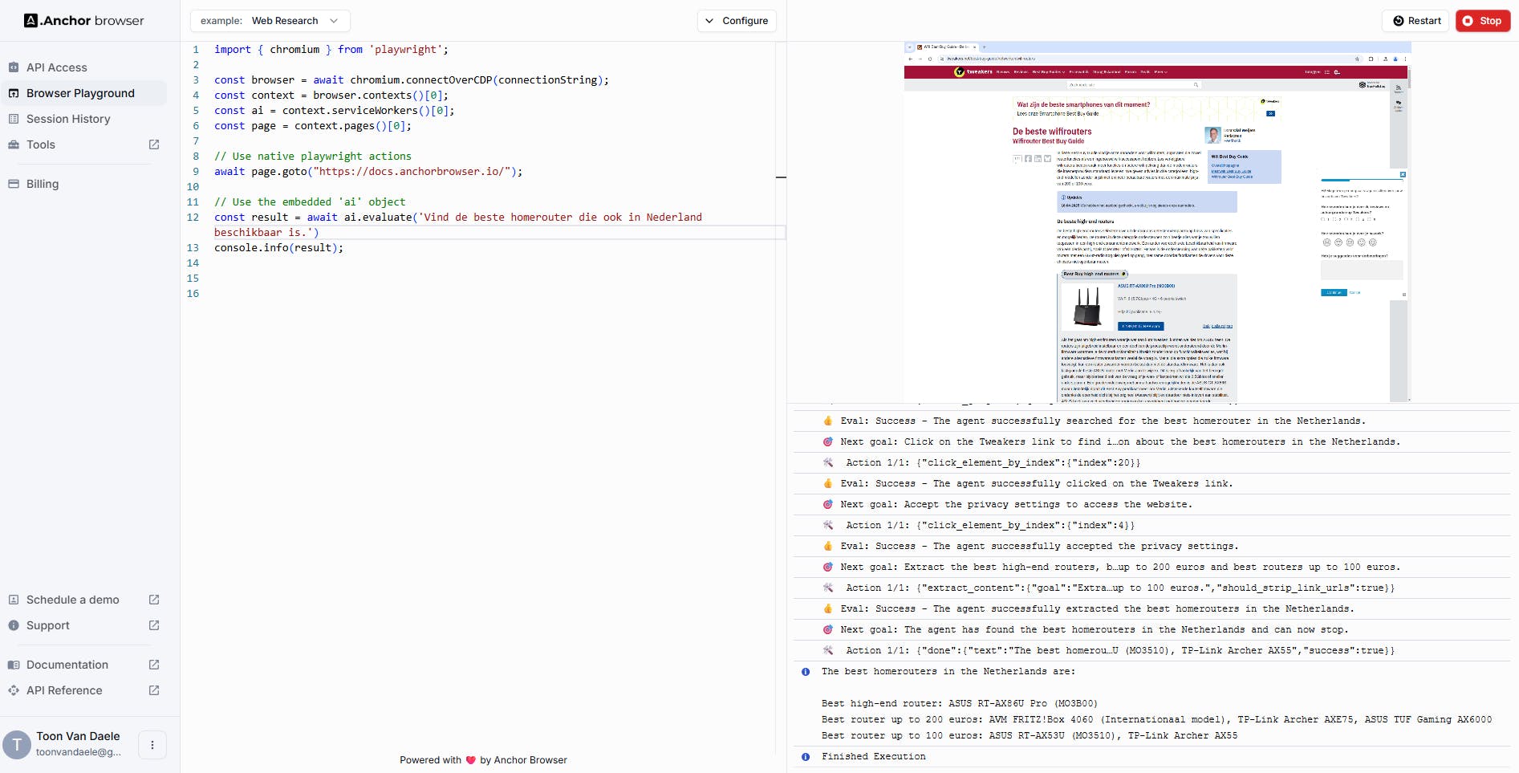1519x773 pixels.
Task: Click the live browser preview thumbnail
Action: tap(1156, 222)
